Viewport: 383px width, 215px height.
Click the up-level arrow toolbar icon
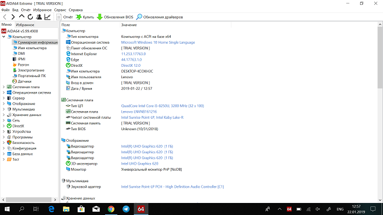point(21,16)
